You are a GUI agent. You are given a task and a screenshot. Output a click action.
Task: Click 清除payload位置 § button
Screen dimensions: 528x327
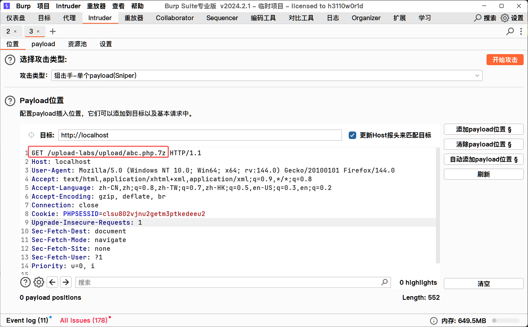(484, 144)
